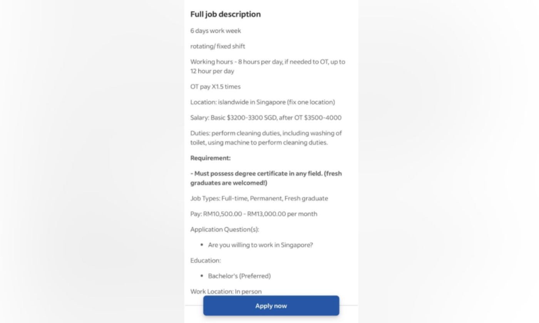
Task: Click the Location islandwide in Singapore line
Action: (263, 102)
